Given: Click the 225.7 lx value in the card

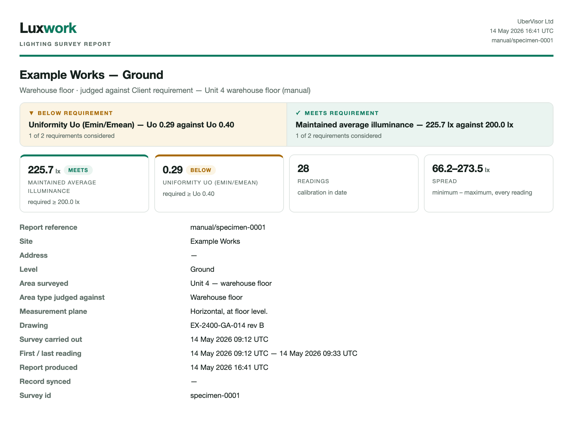Looking at the screenshot, I should point(44,170).
